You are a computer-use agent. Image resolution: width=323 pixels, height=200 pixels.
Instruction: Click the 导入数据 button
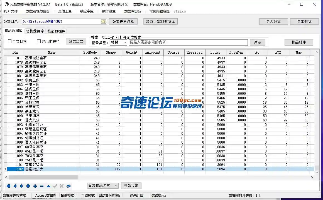tap(273, 22)
